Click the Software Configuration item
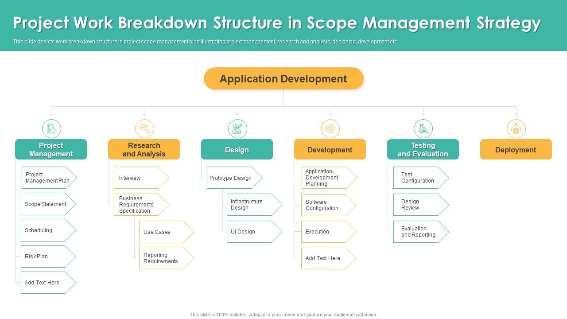The width and height of the screenshot is (567, 319). click(329, 205)
